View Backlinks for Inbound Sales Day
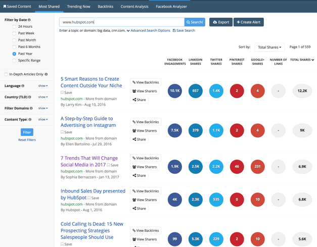 click(146, 191)
